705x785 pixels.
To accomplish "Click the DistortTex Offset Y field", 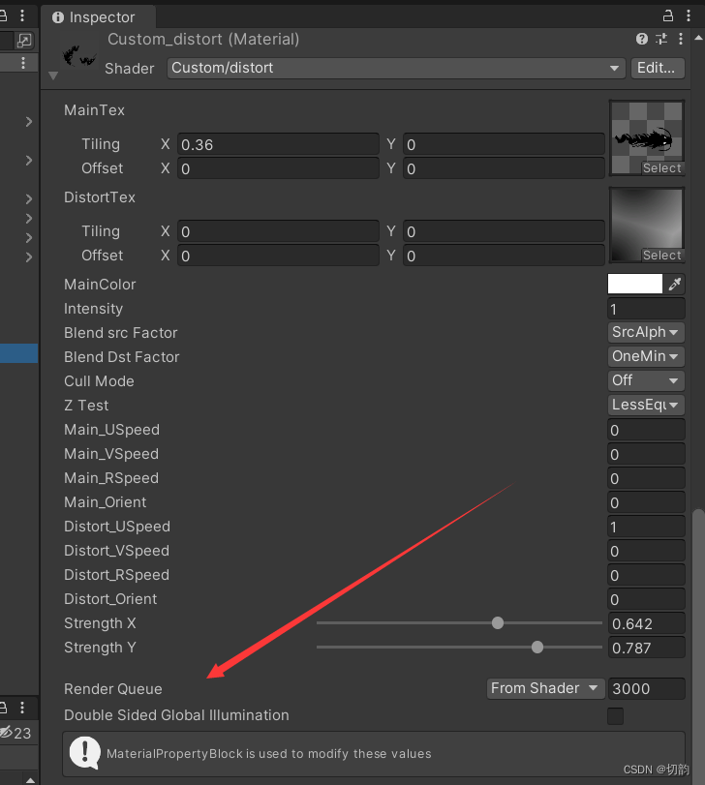I will coord(504,256).
